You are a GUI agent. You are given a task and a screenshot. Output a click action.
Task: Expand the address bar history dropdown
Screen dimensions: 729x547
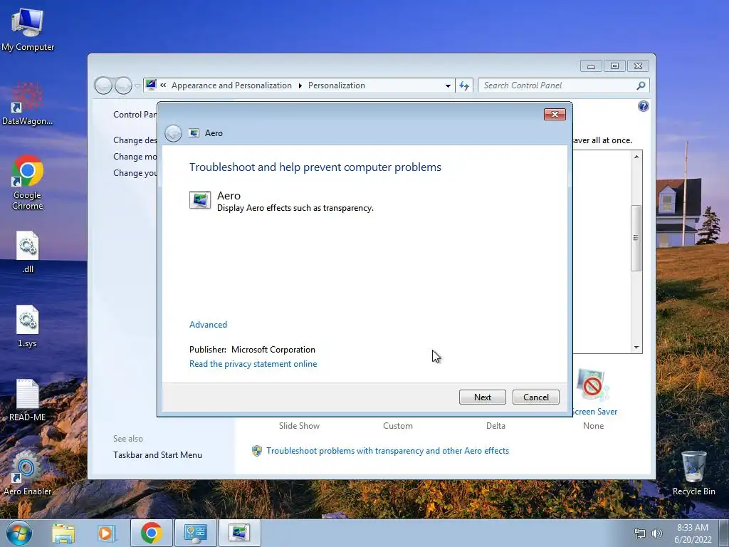448,85
